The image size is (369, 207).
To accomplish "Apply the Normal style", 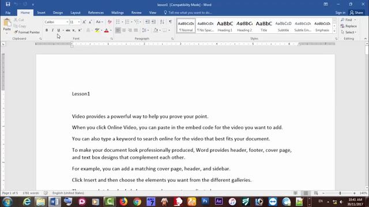I will pos(186,26).
